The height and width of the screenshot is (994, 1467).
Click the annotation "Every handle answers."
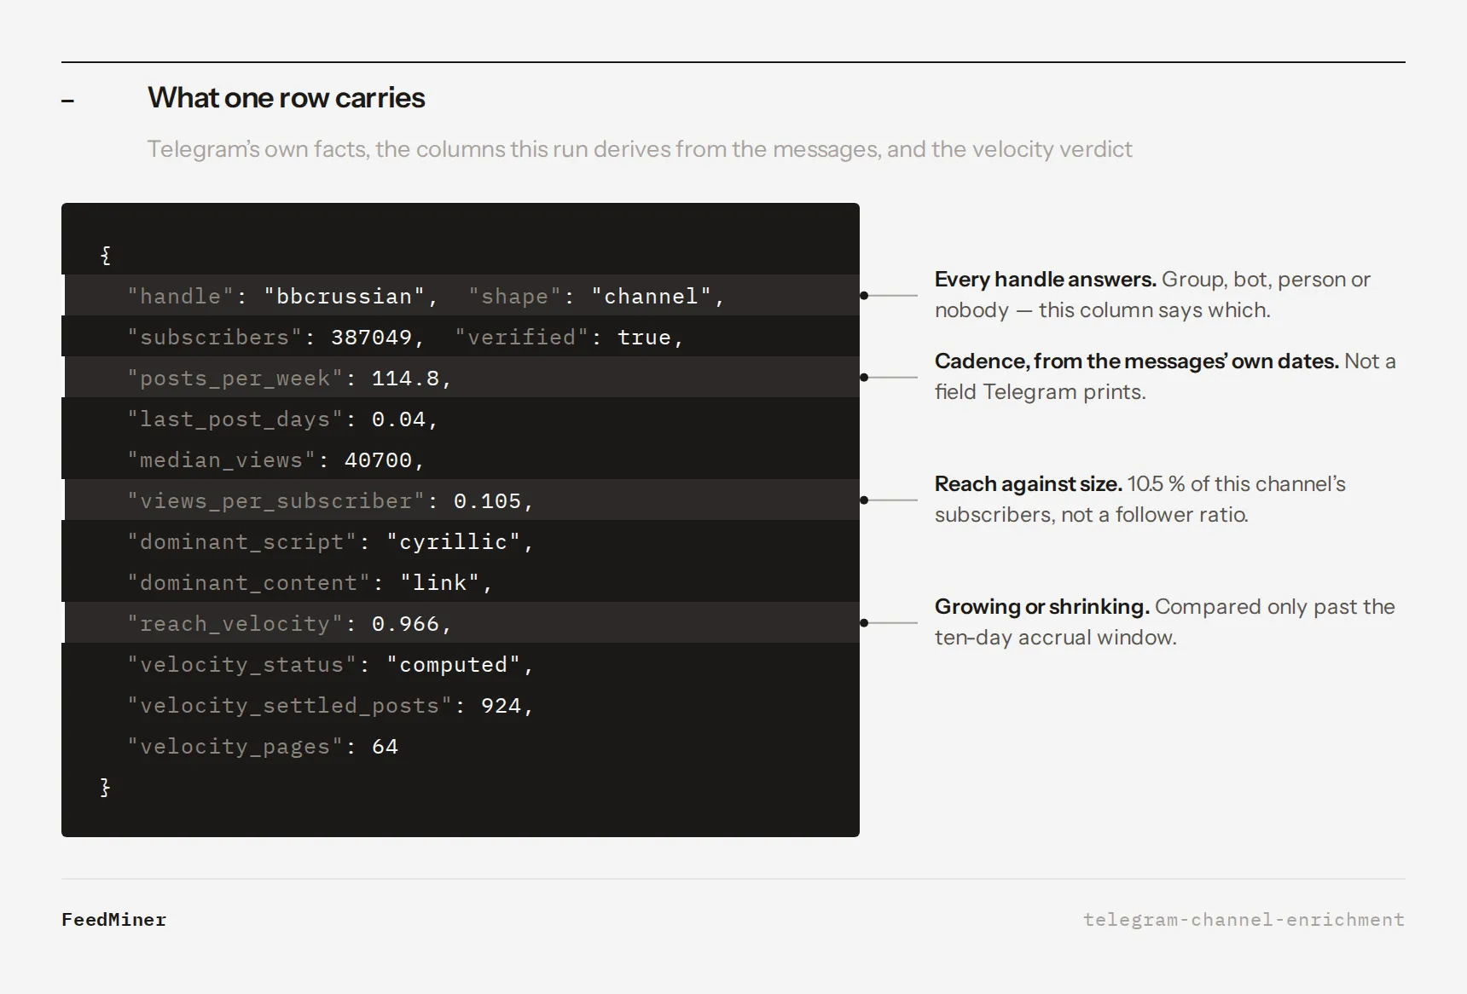click(x=1046, y=280)
